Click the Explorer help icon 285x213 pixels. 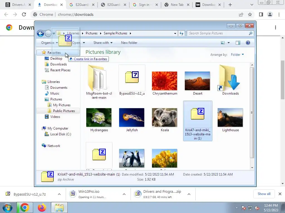click(x=248, y=43)
